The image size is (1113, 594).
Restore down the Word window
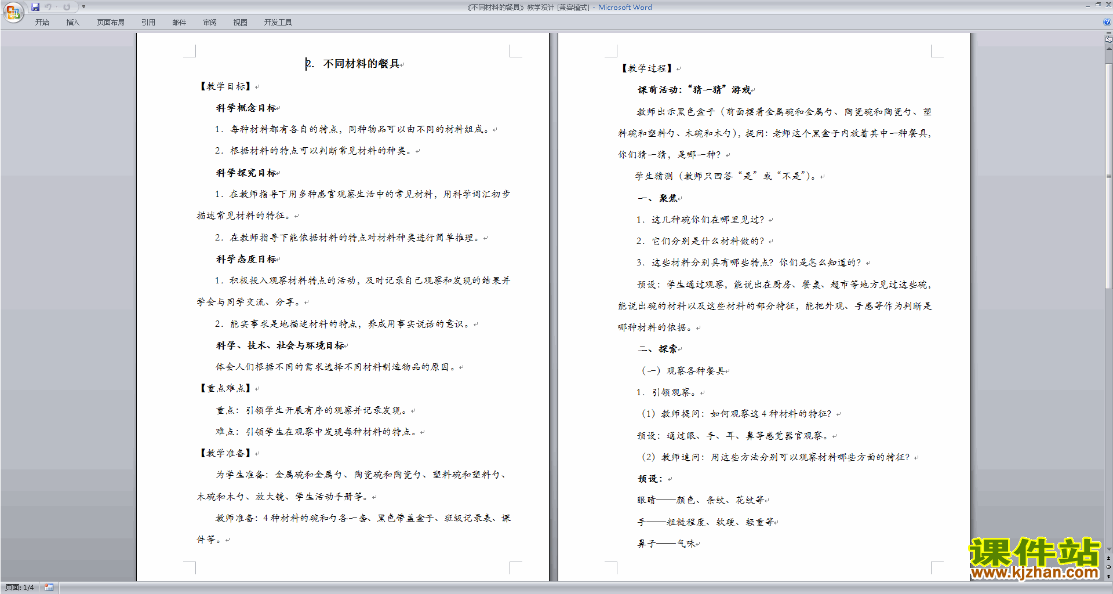point(1098,5)
